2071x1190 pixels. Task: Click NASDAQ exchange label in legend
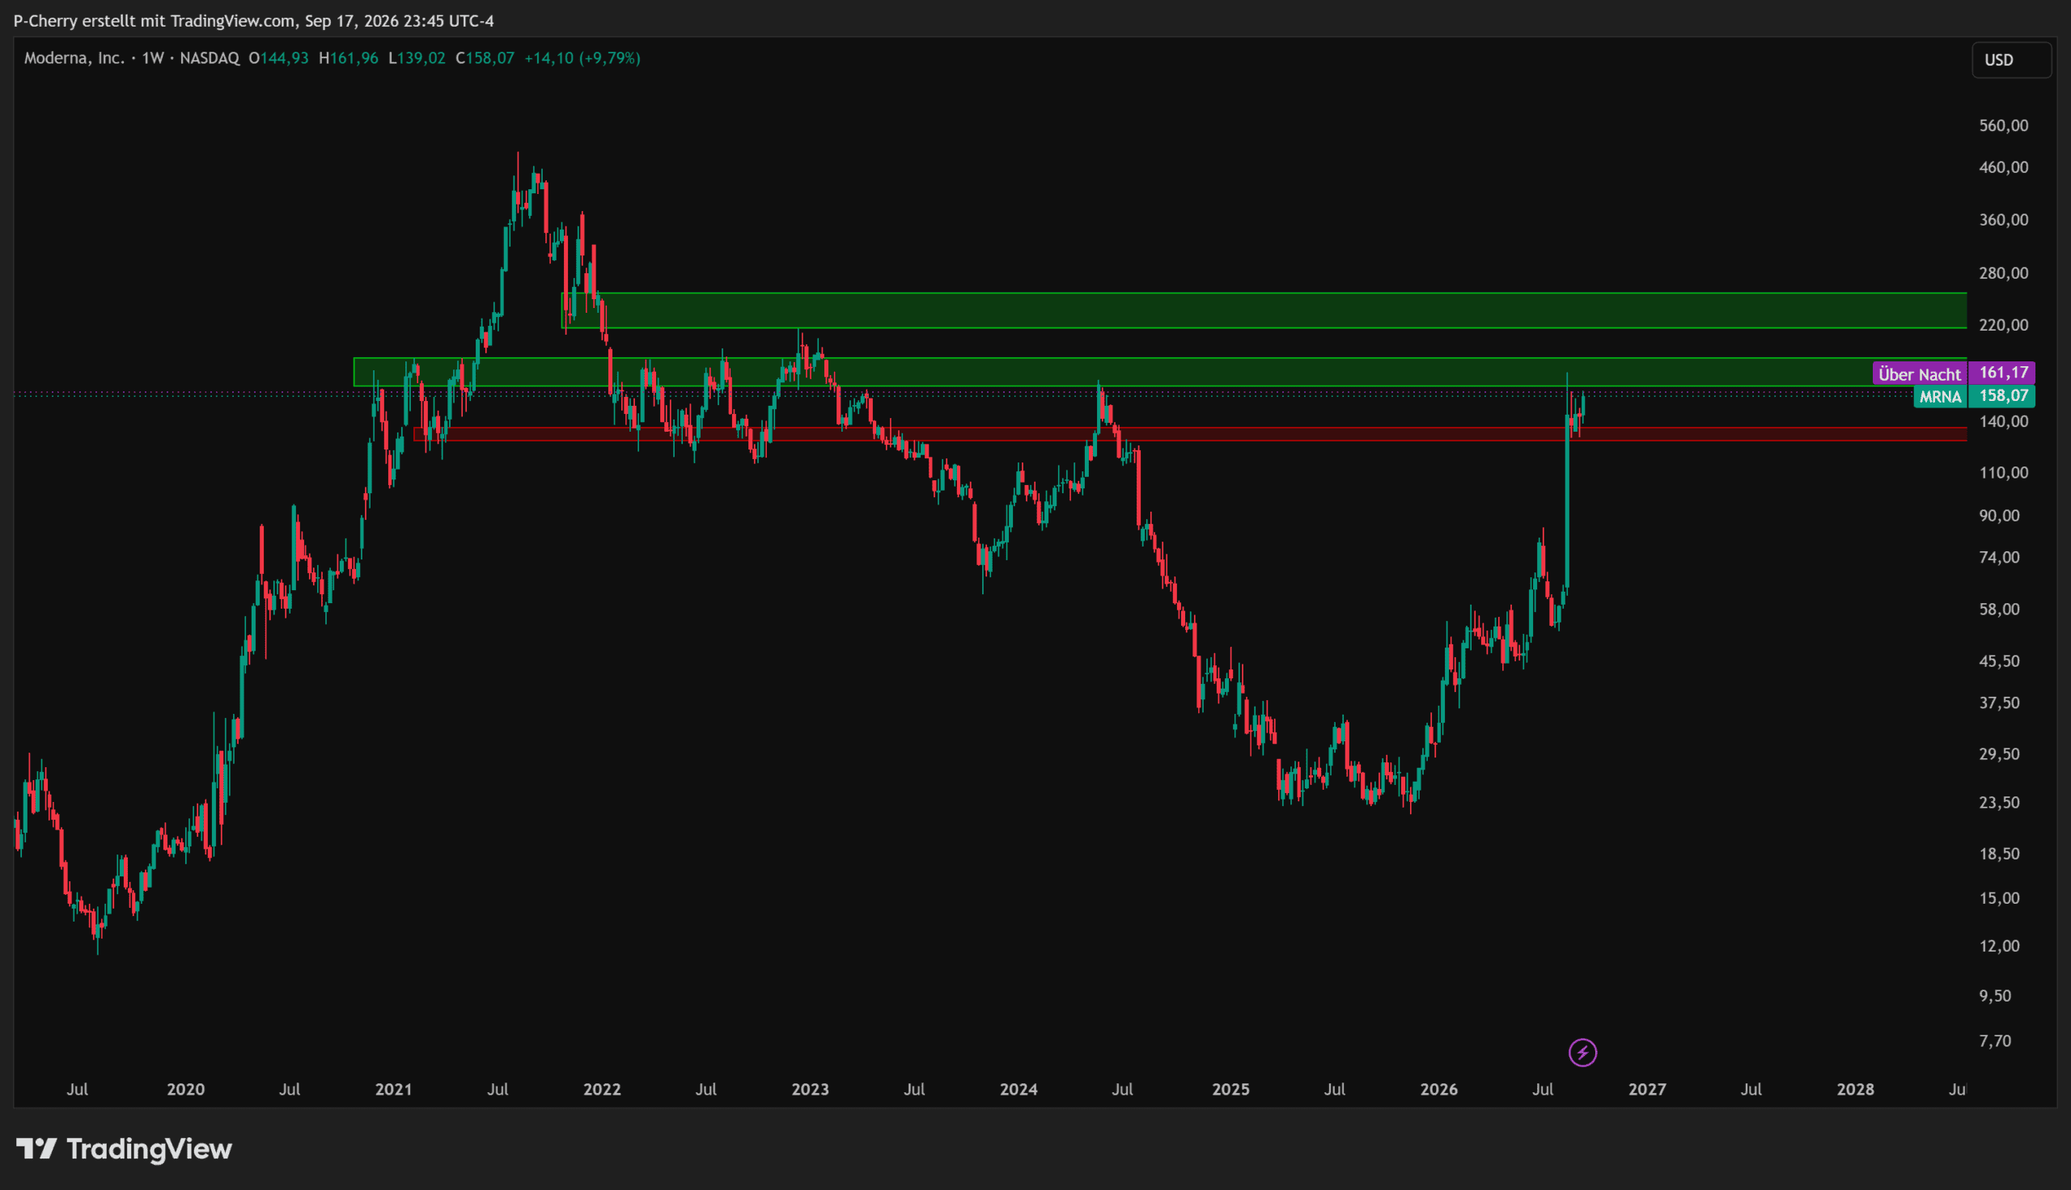click(x=210, y=58)
